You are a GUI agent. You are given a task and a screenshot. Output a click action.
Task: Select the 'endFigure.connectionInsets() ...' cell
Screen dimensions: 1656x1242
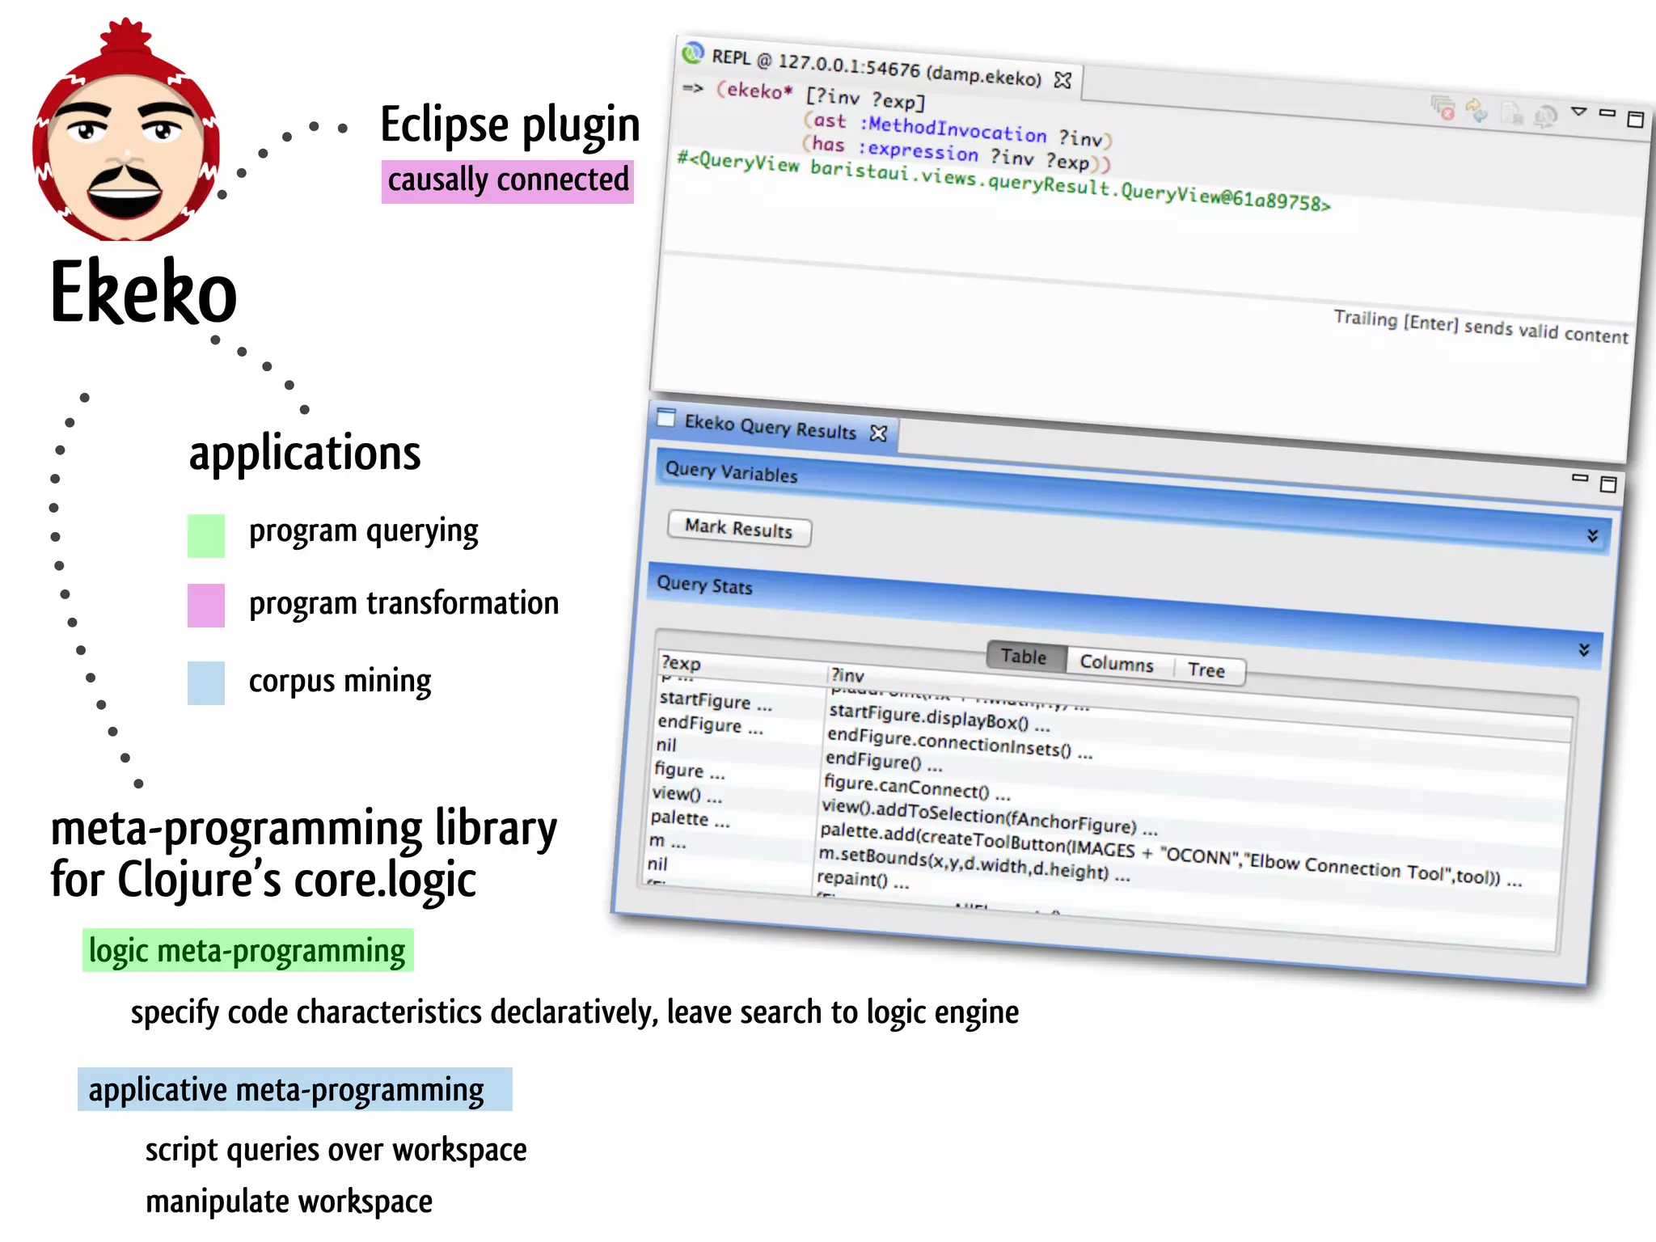pos(959,742)
